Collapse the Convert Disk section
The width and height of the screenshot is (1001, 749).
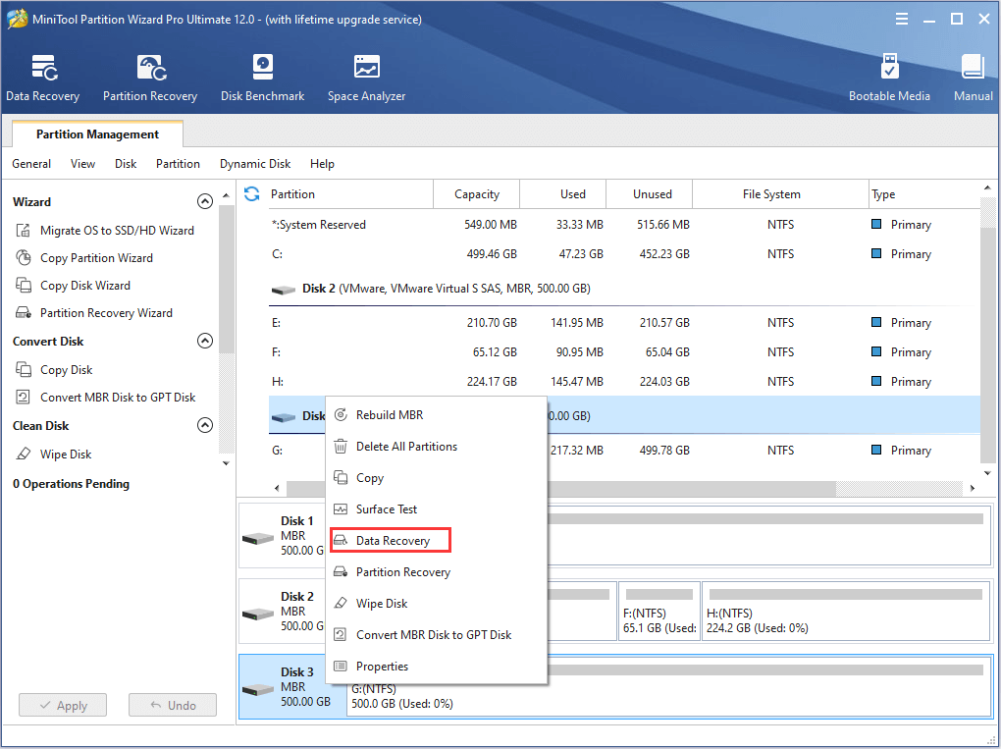tap(205, 341)
